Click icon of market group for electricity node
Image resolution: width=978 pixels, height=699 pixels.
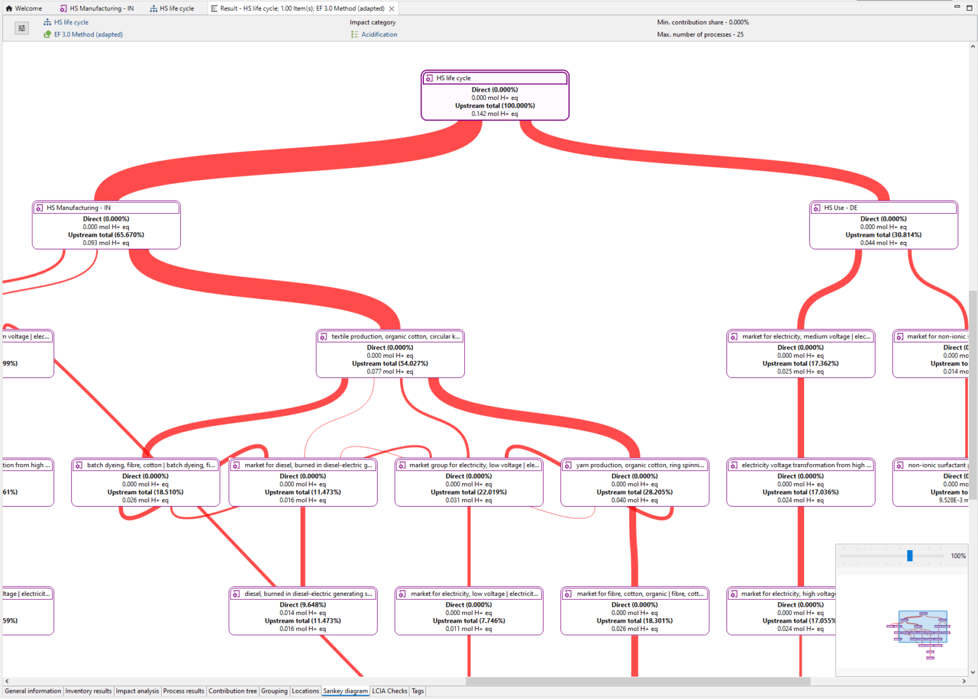point(402,465)
